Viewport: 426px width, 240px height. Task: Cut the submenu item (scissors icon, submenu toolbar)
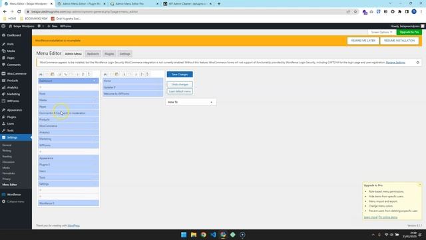(x=105, y=74)
